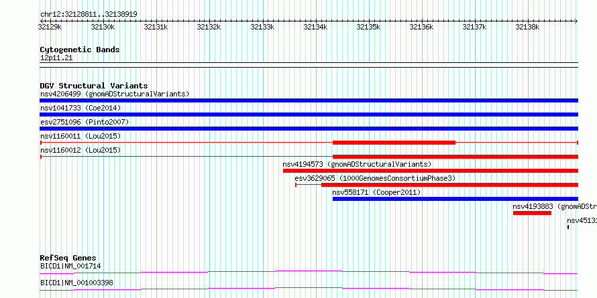This screenshot has width=597, height=298.
Task: Click the 32135k ruler tick label
Action: [368, 27]
